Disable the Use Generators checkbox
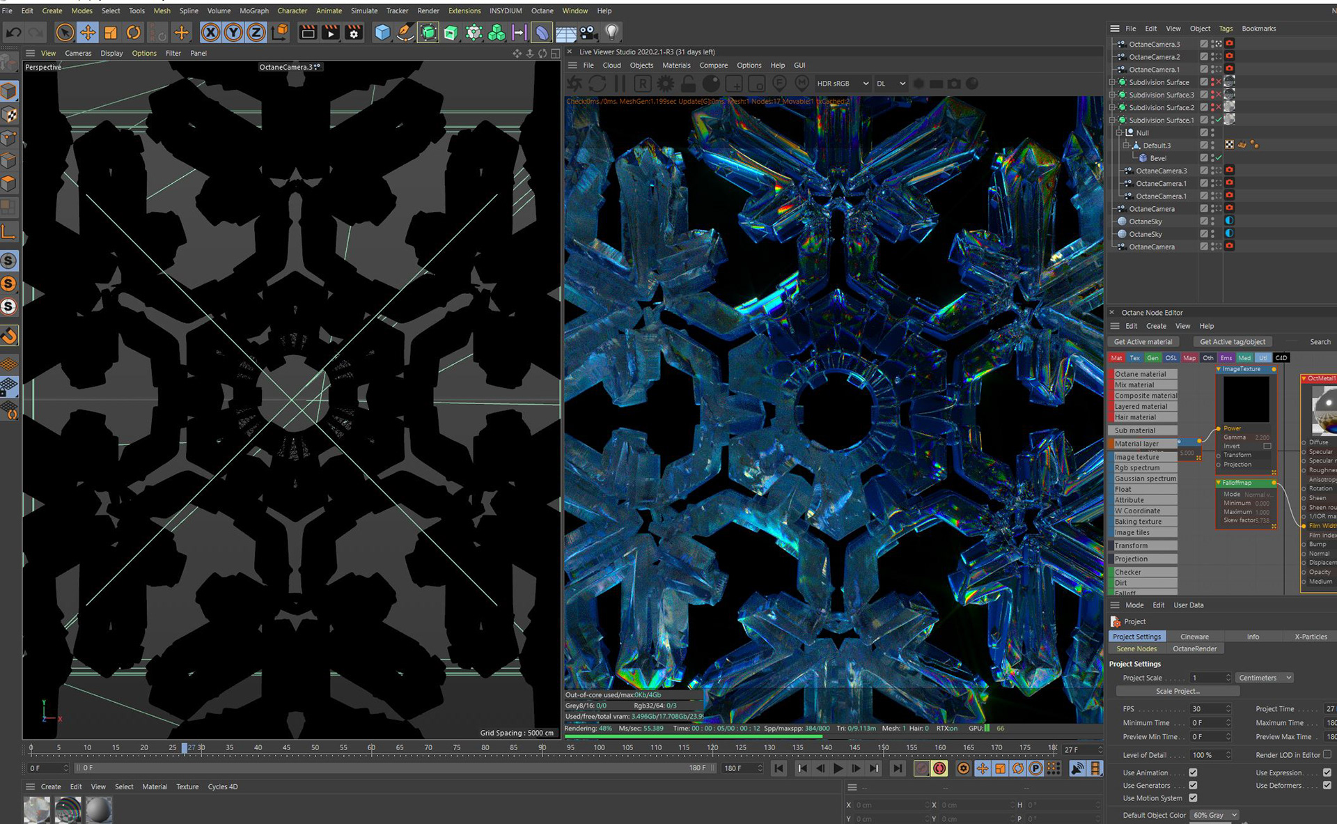1337x824 pixels. tap(1193, 785)
